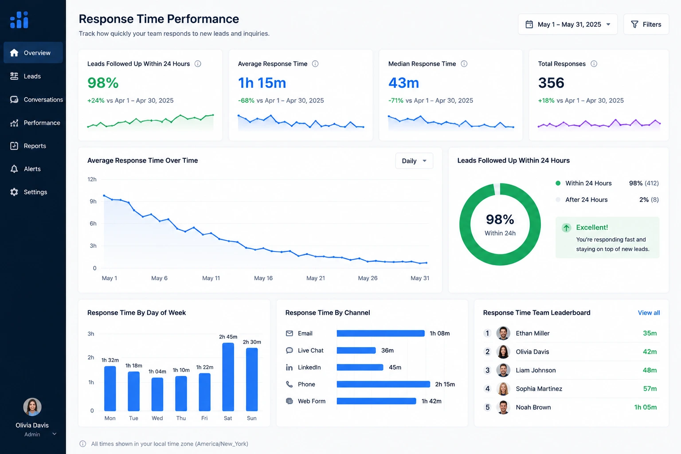Click info icon beside Median Response Time

[464, 64]
